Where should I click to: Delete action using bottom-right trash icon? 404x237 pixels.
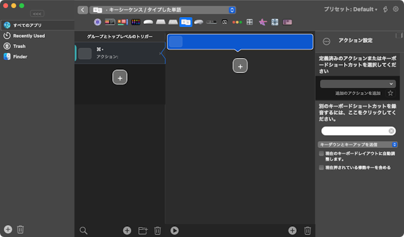tap(307, 231)
